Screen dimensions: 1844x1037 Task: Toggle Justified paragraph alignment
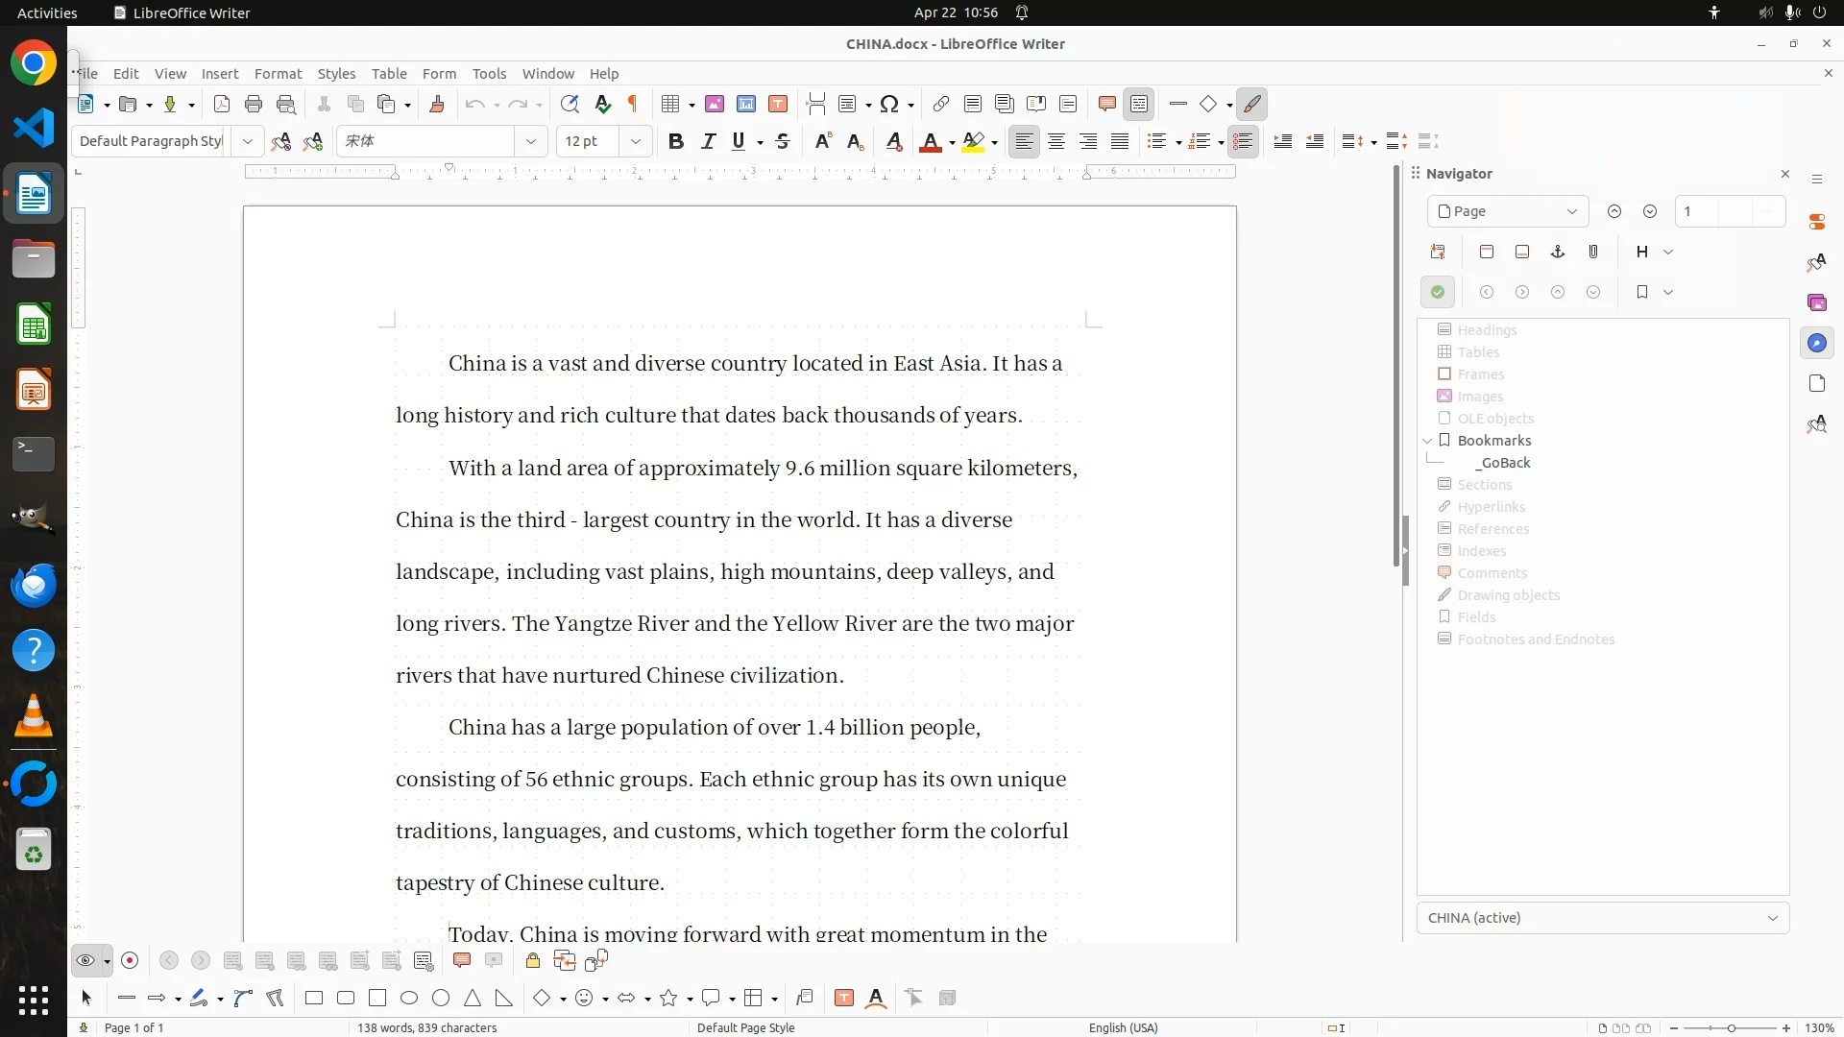tap(1120, 141)
